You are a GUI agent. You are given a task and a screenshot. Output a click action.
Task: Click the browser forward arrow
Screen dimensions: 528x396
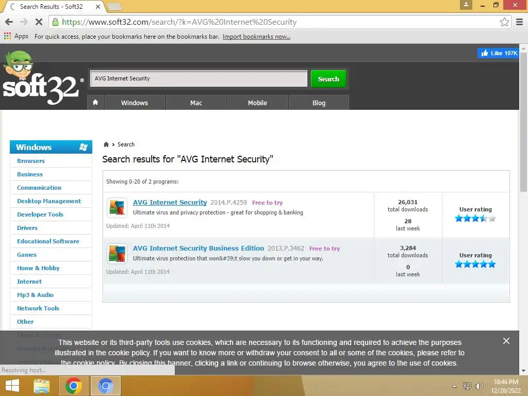(x=24, y=22)
